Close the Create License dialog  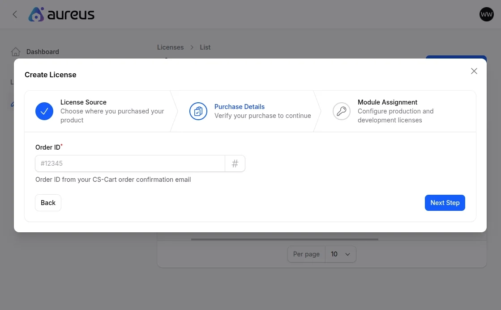474,71
